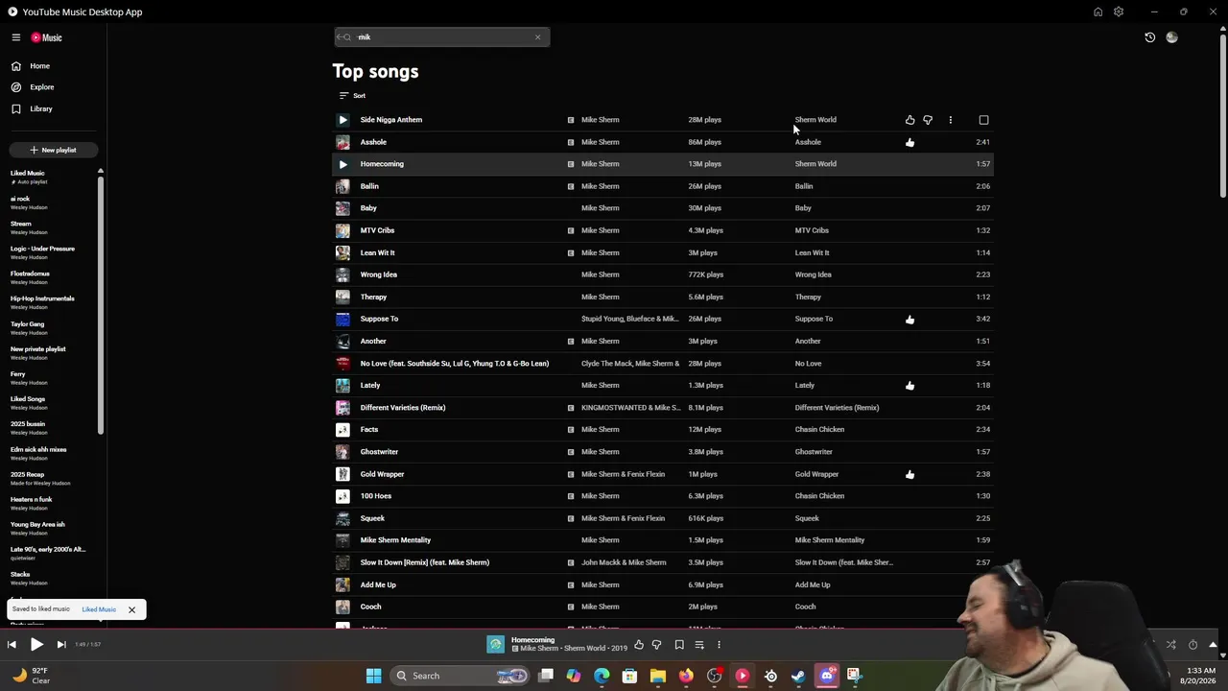Image resolution: width=1228 pixels, height=691 pixels.
Task: Unlike the song Suppose To
Action: (x=909, y=319)
